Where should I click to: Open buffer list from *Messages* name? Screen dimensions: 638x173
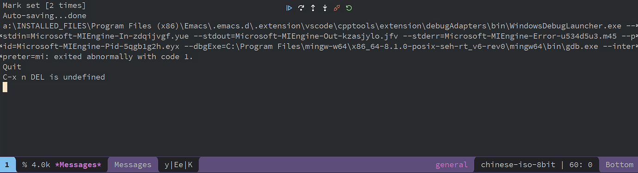pyautogui.click(x=78, y=165)
